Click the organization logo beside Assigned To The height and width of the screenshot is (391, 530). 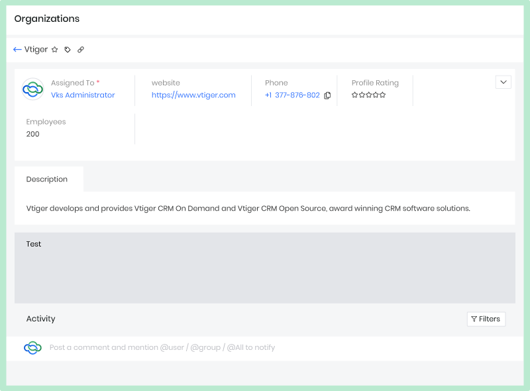(x=32, y=89)
